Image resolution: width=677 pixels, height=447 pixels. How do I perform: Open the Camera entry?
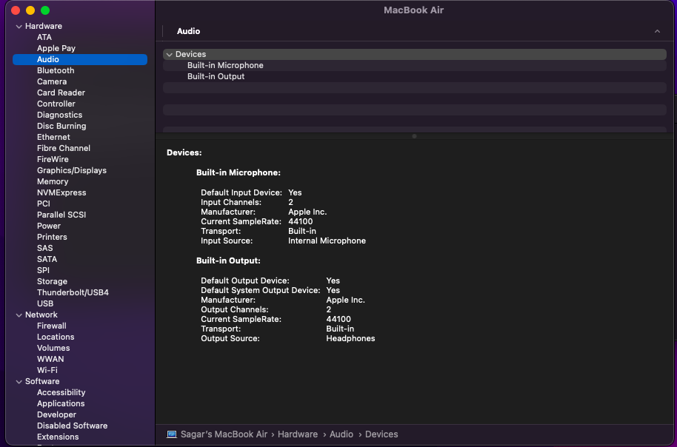click(x=52, y=81)
